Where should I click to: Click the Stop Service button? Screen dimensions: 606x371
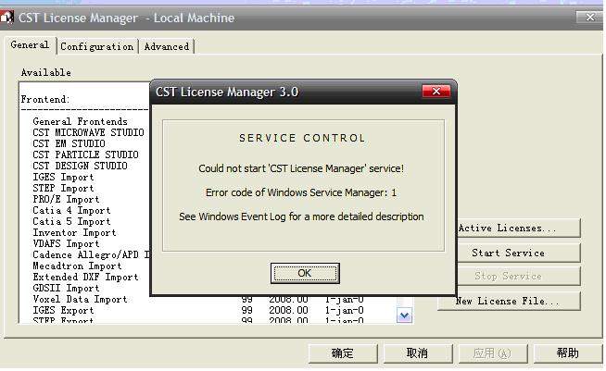tap(519, 276)
